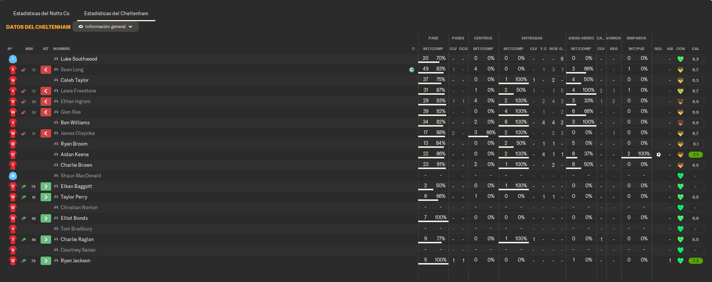This screenshot has height=282, width=712.
Task: Click the ENTRADAS column group header
Action: 532,38
